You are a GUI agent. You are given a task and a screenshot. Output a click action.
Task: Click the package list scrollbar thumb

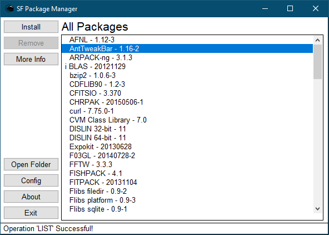pos(317,62)
